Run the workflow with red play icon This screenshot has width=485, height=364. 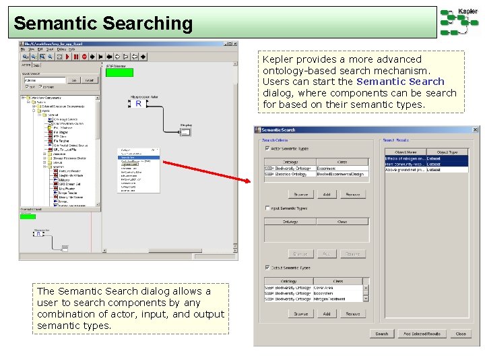pos(67,57)
